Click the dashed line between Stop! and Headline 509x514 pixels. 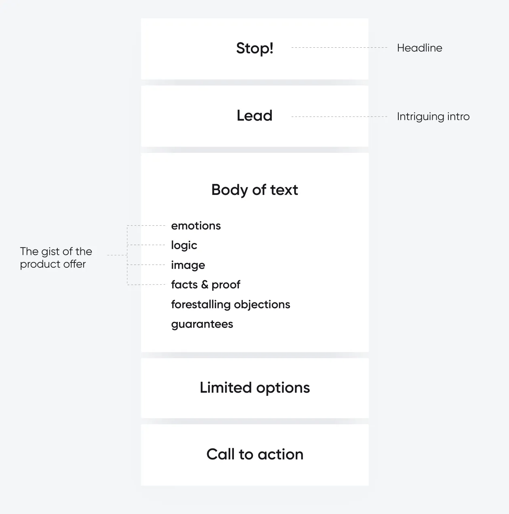[x=339, y=48]
